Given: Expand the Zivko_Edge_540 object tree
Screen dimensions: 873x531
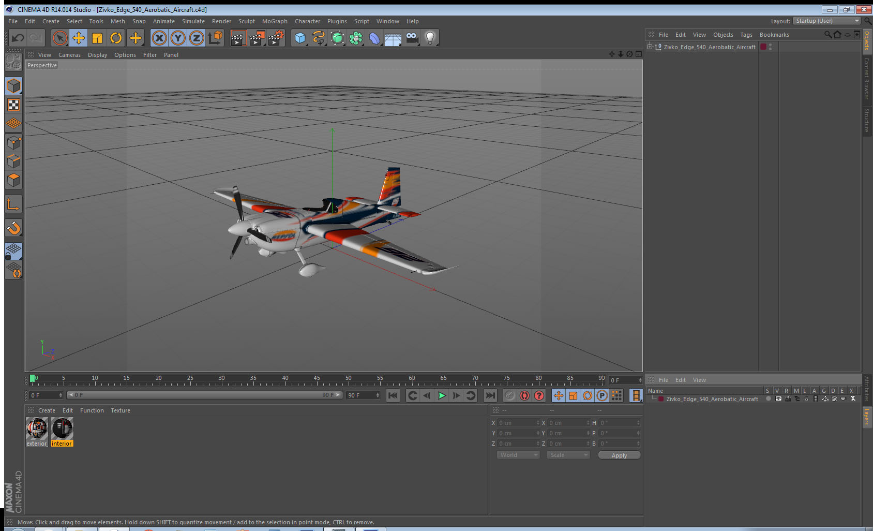Looking at the screenshot, I should coord(650,47).
